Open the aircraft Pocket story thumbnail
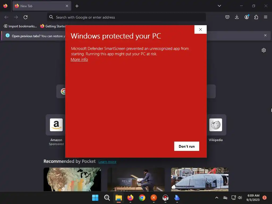Image resolution: width=272 pixels, height=204 pixels. (200, 179)
